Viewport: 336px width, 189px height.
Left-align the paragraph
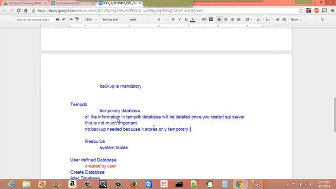point(219,19)
